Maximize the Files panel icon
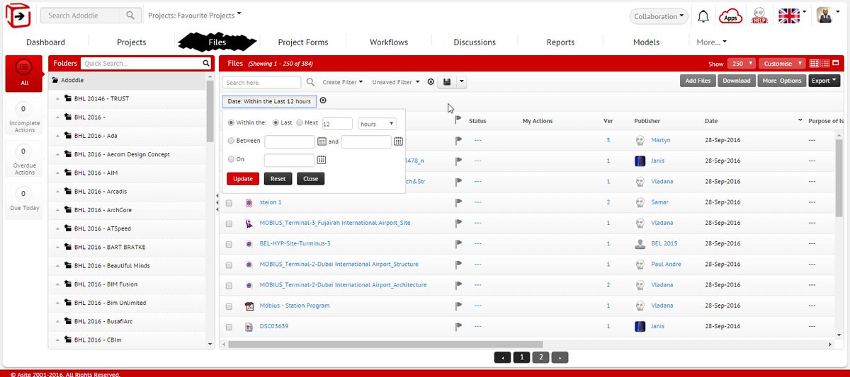The height and width of the screenshot is (377, 850). coord(837,64)
